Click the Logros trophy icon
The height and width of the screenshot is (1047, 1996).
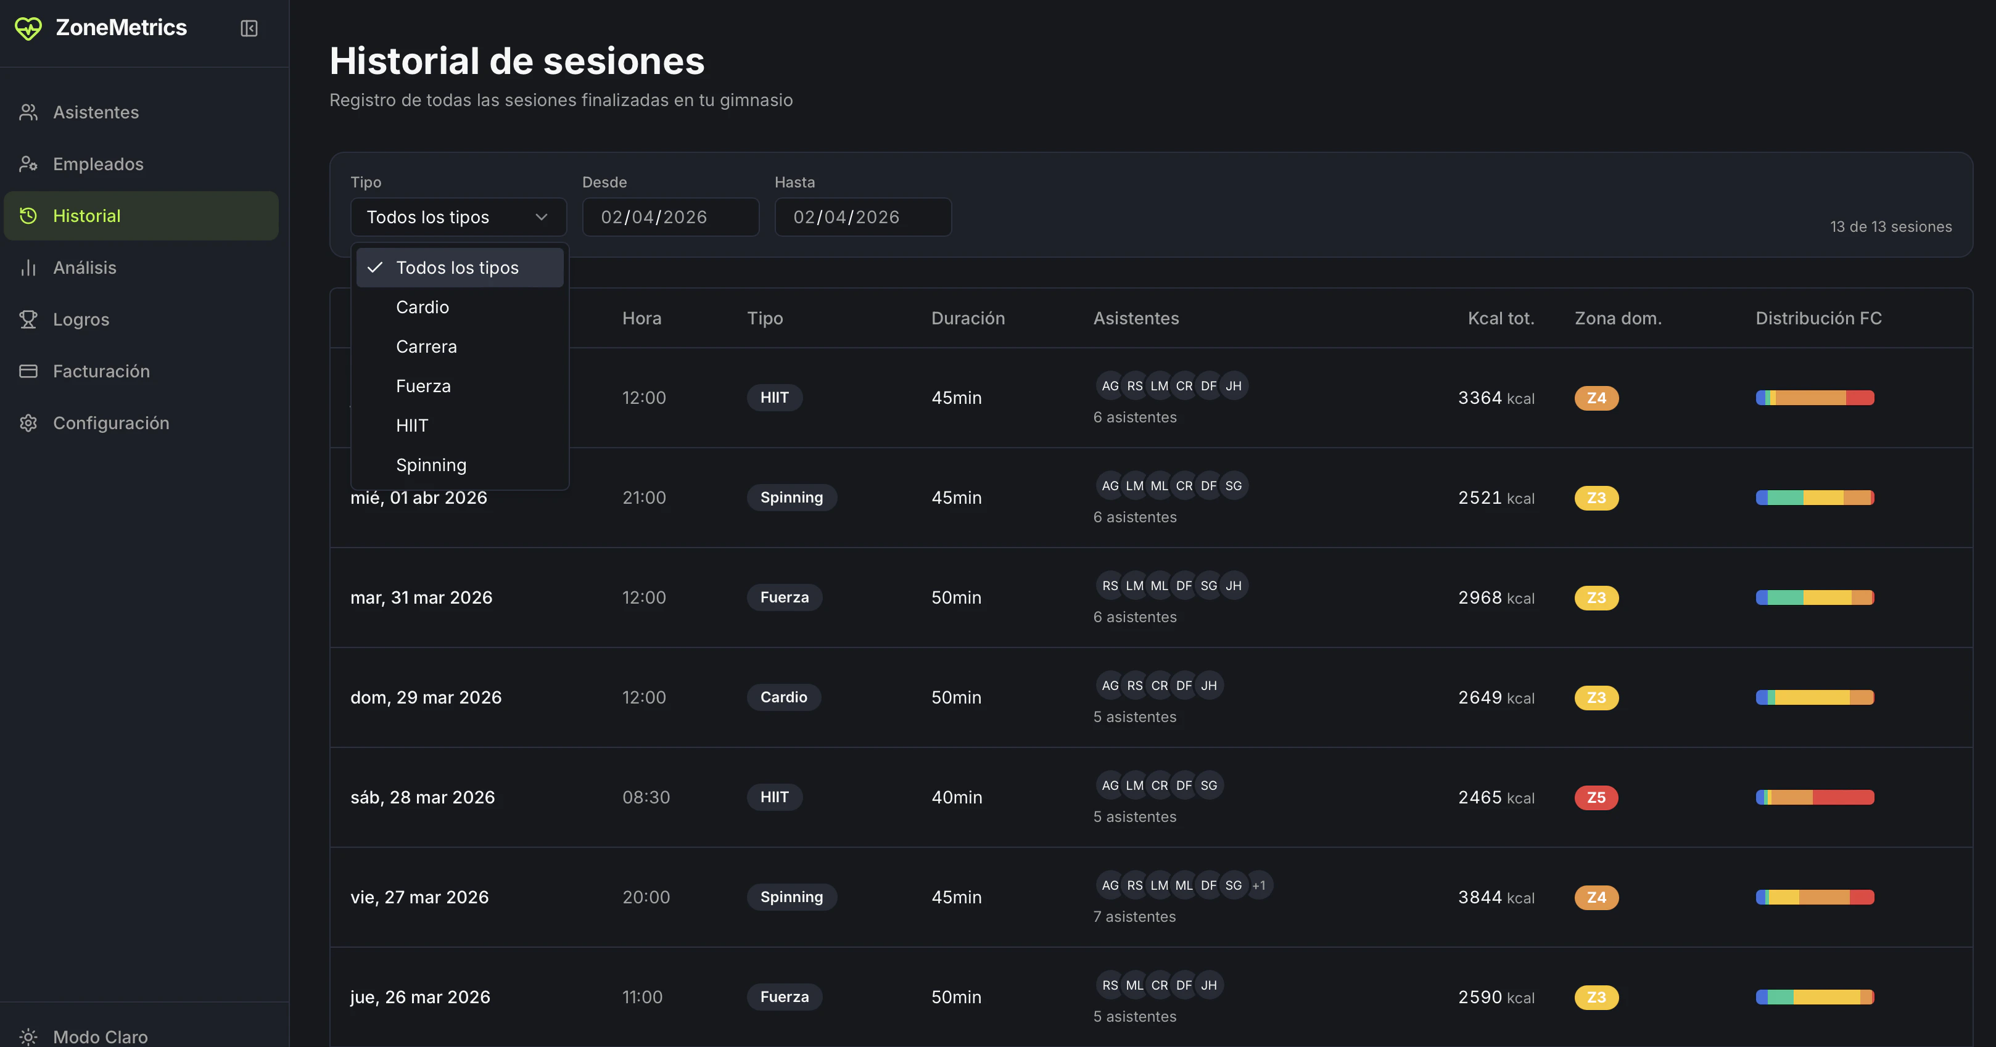pos(28,319)
